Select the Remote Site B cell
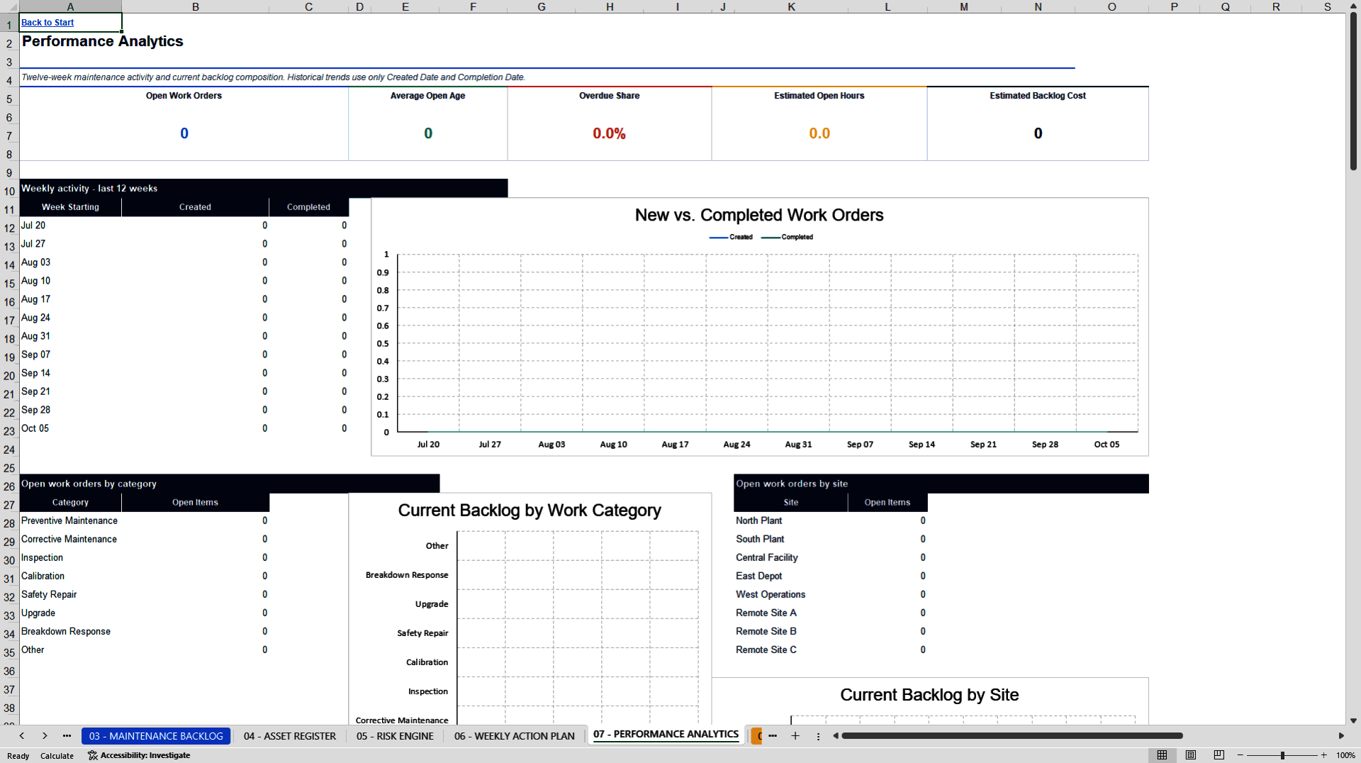This screenshot has height=763, width=1361. pos(790,631)
